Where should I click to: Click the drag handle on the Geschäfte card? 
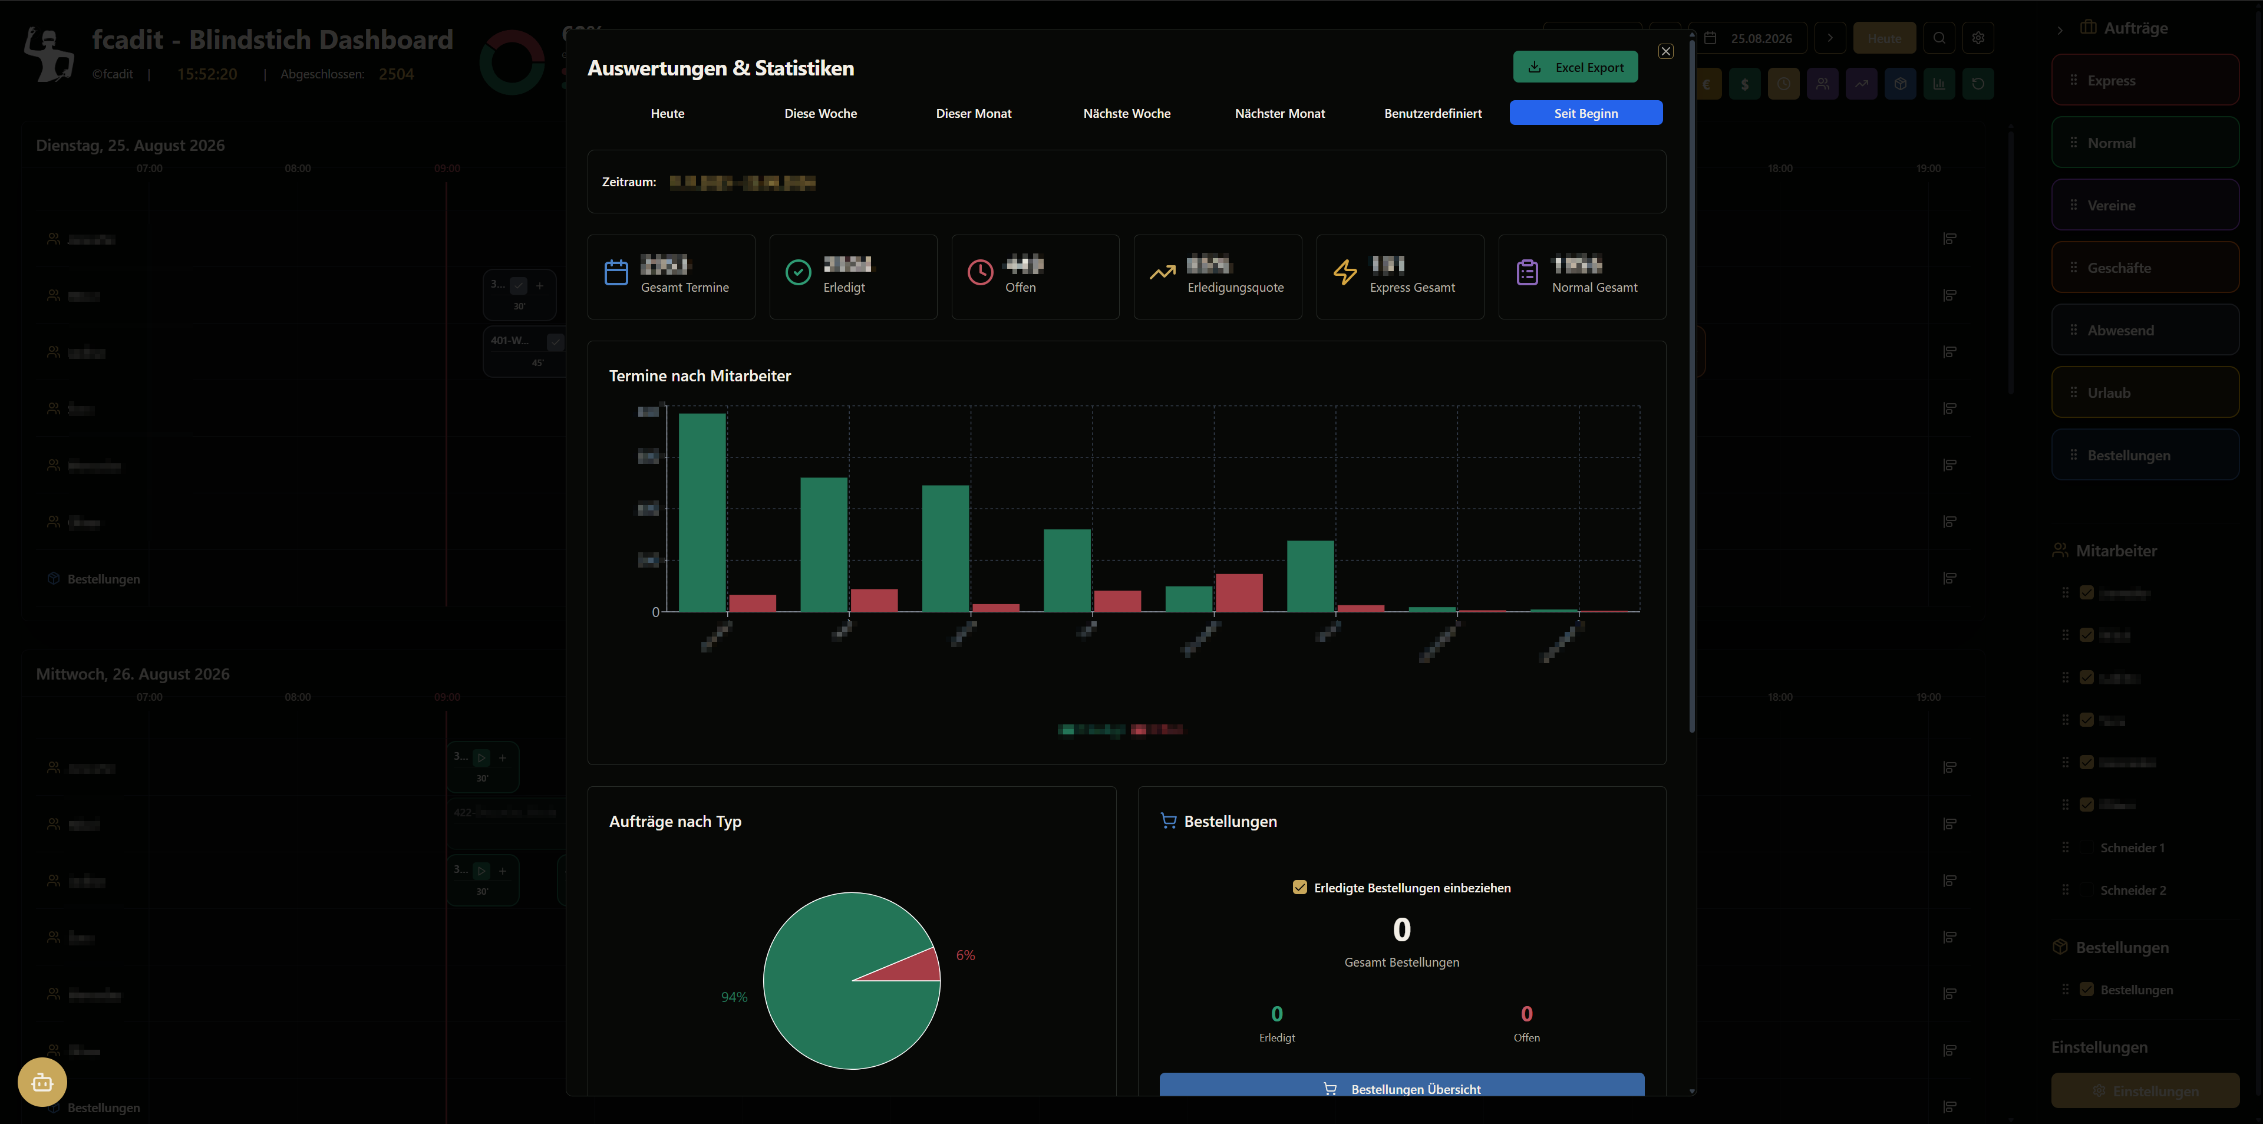point(2073,267)
